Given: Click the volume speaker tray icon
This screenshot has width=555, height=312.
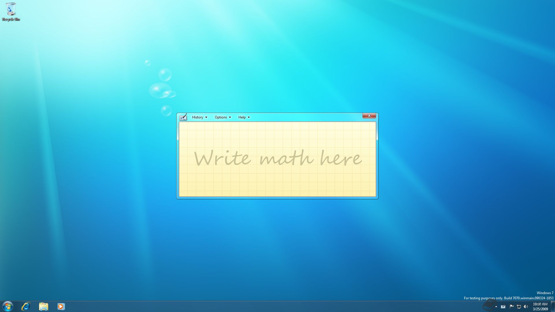Looking at the screenshot, I should click(526, 307).
